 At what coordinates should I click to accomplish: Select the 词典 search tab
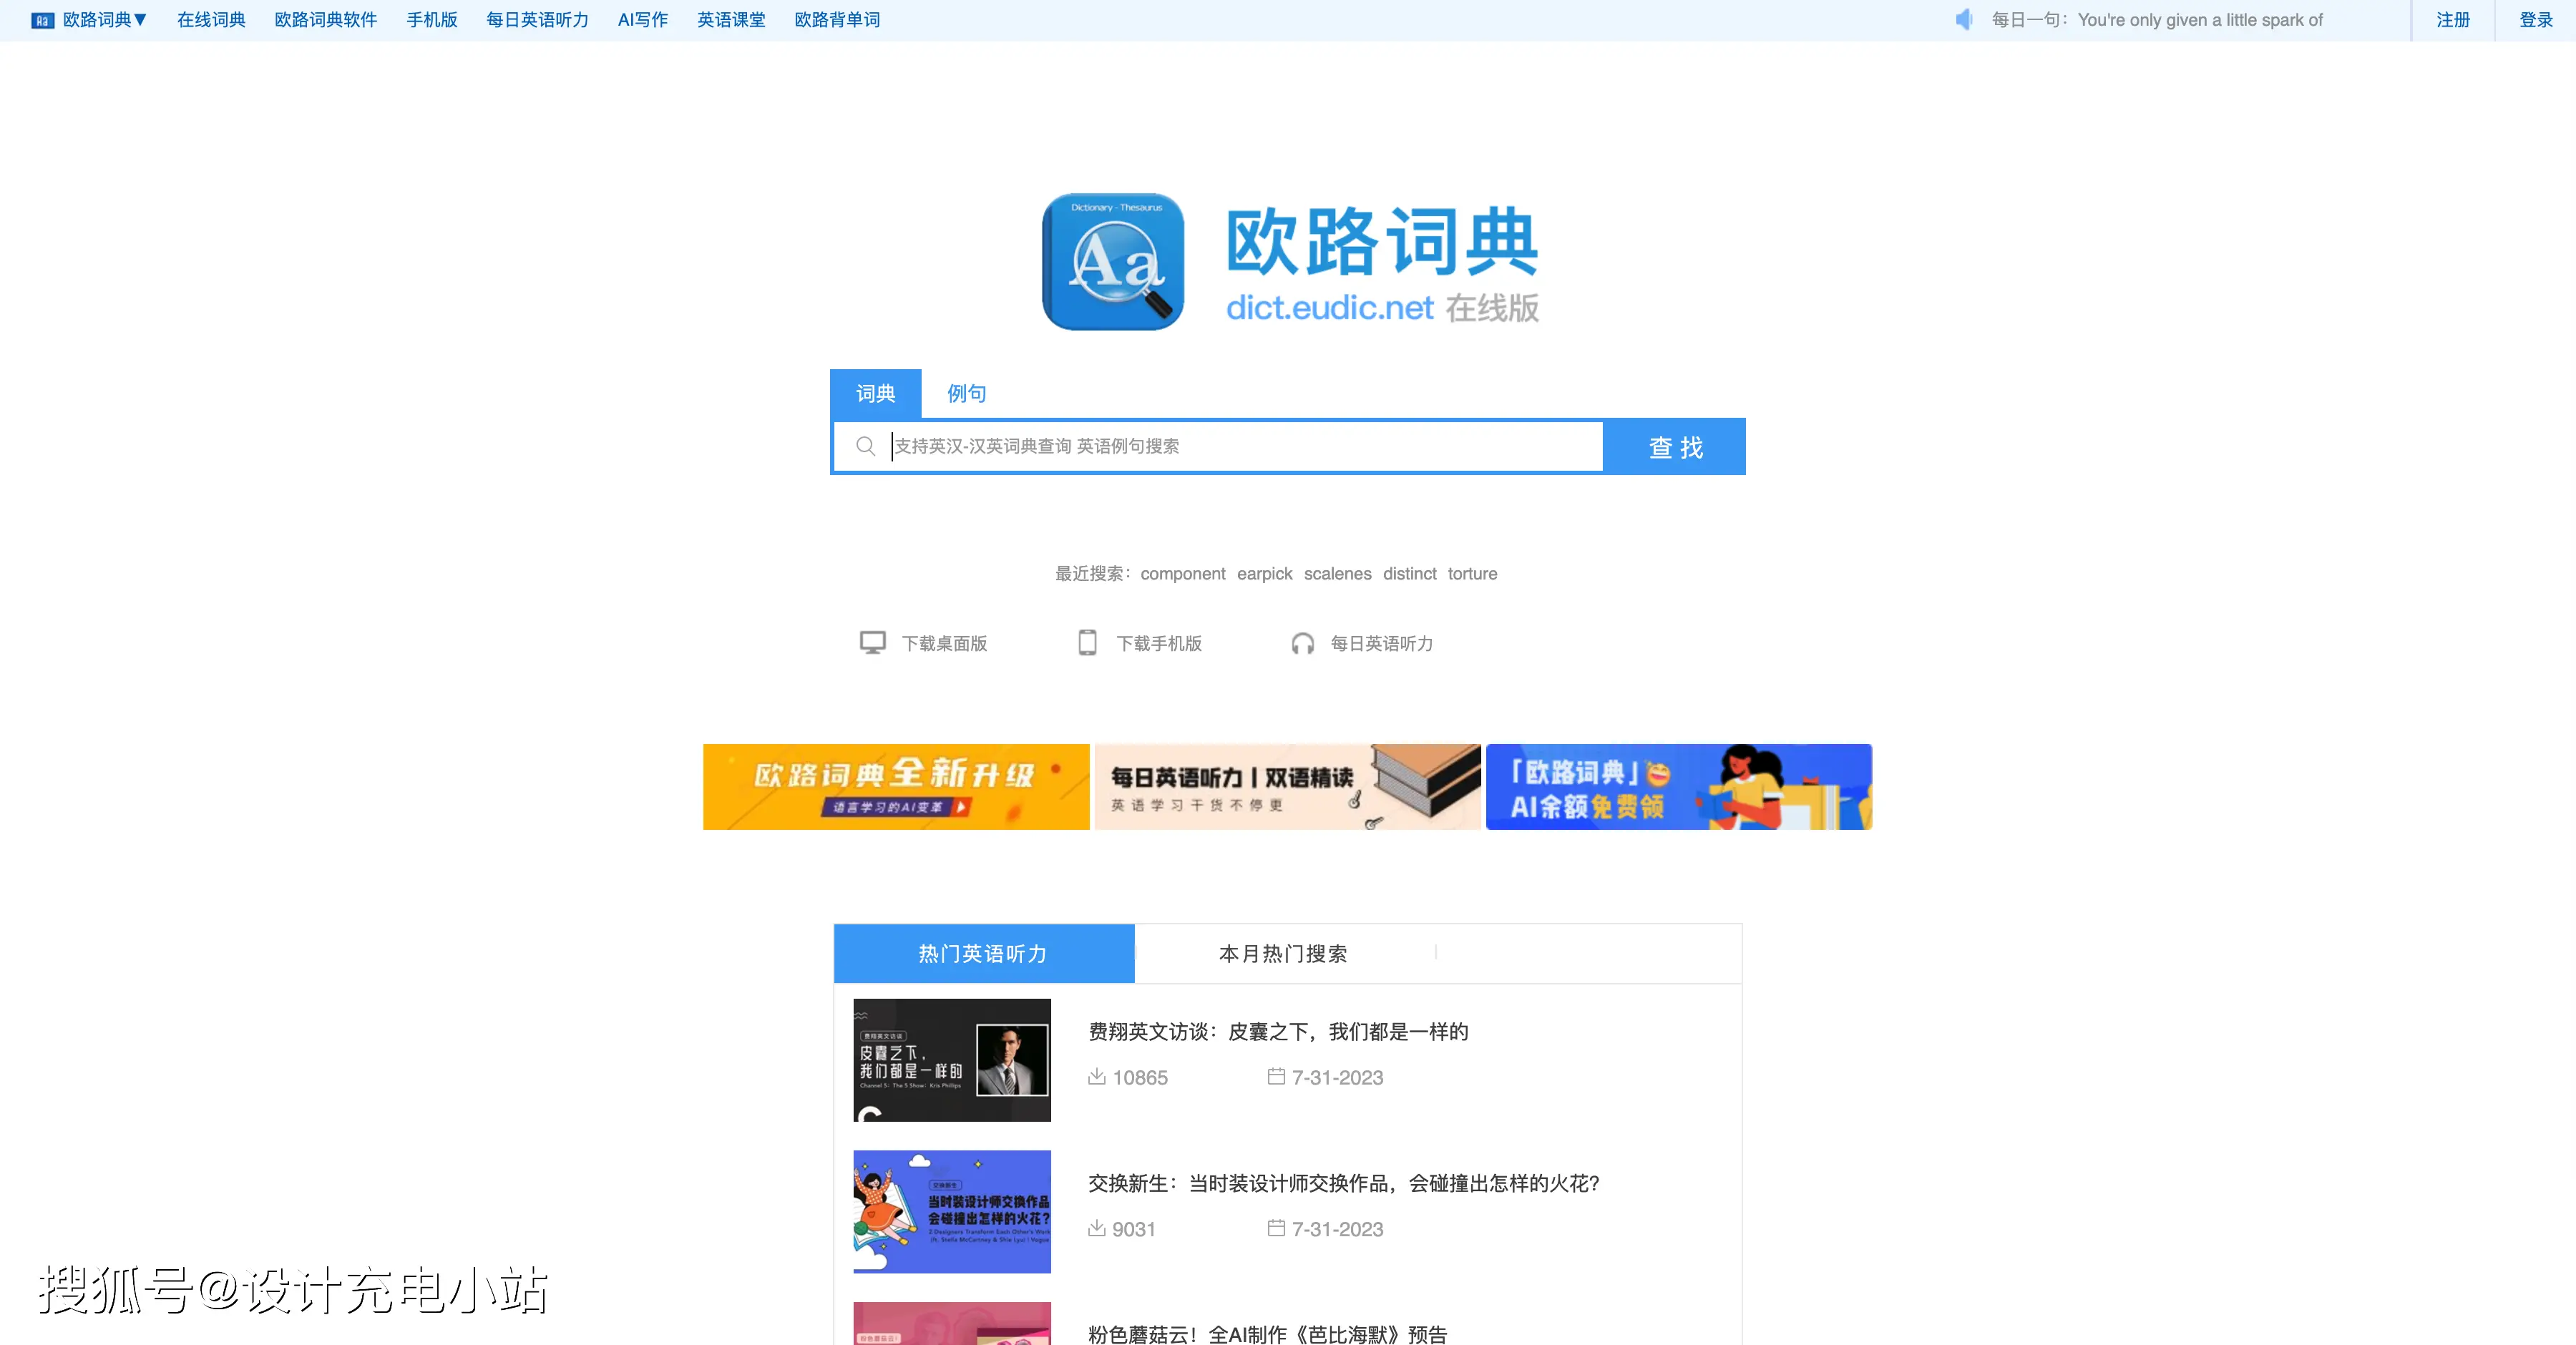(875, 394)
